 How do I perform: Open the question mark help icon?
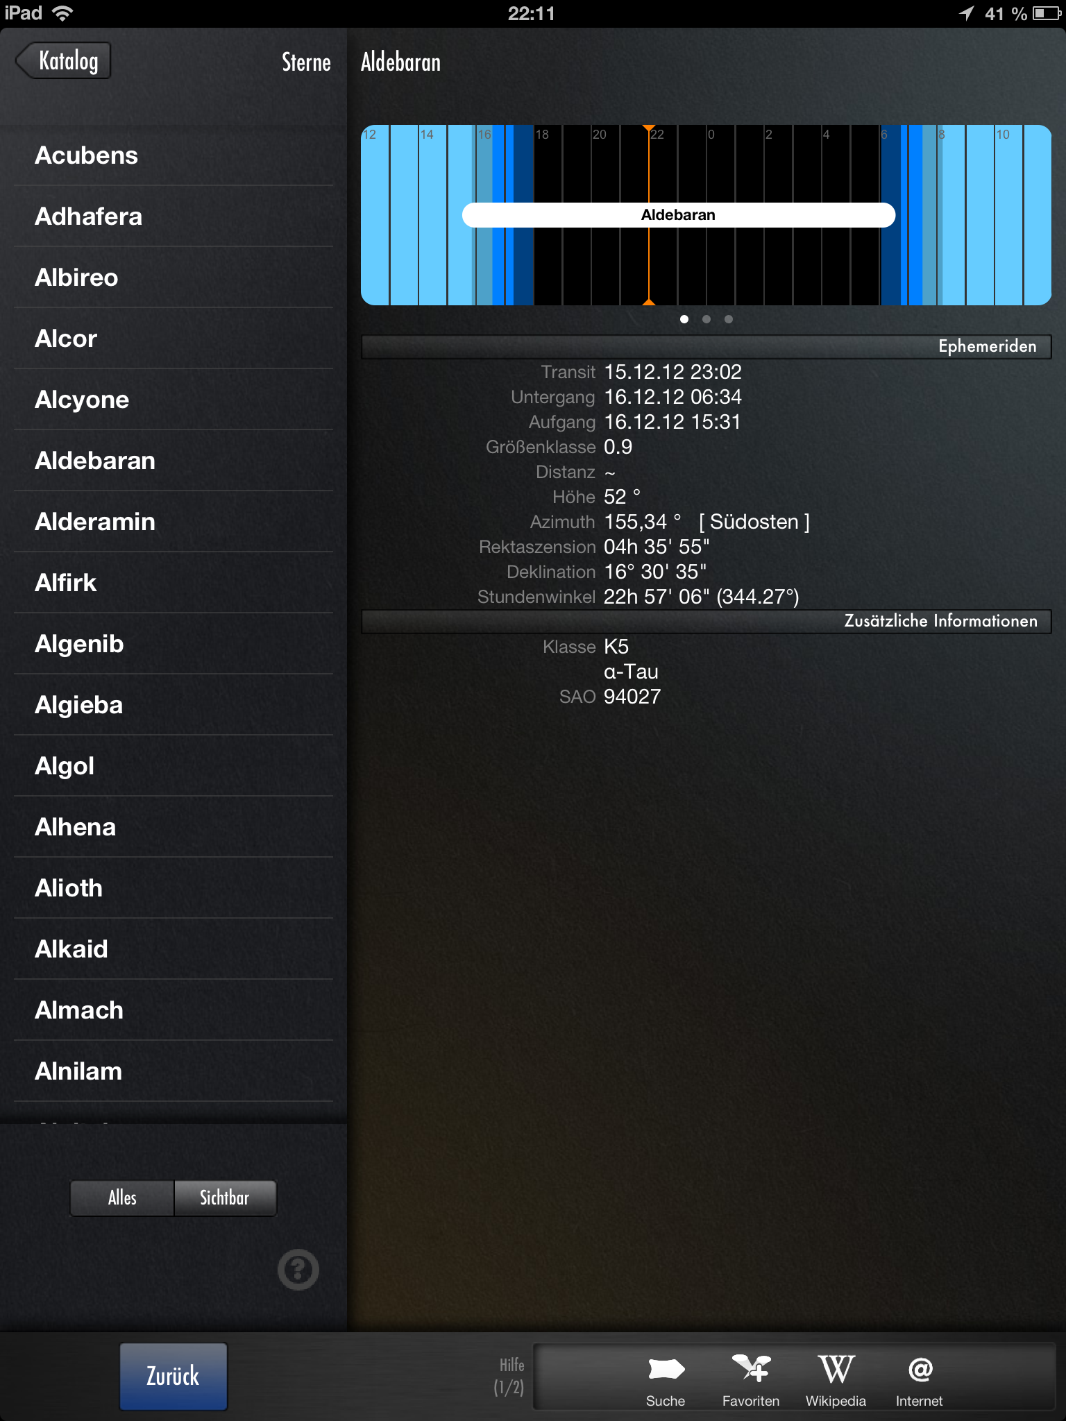pos(298,1270)
